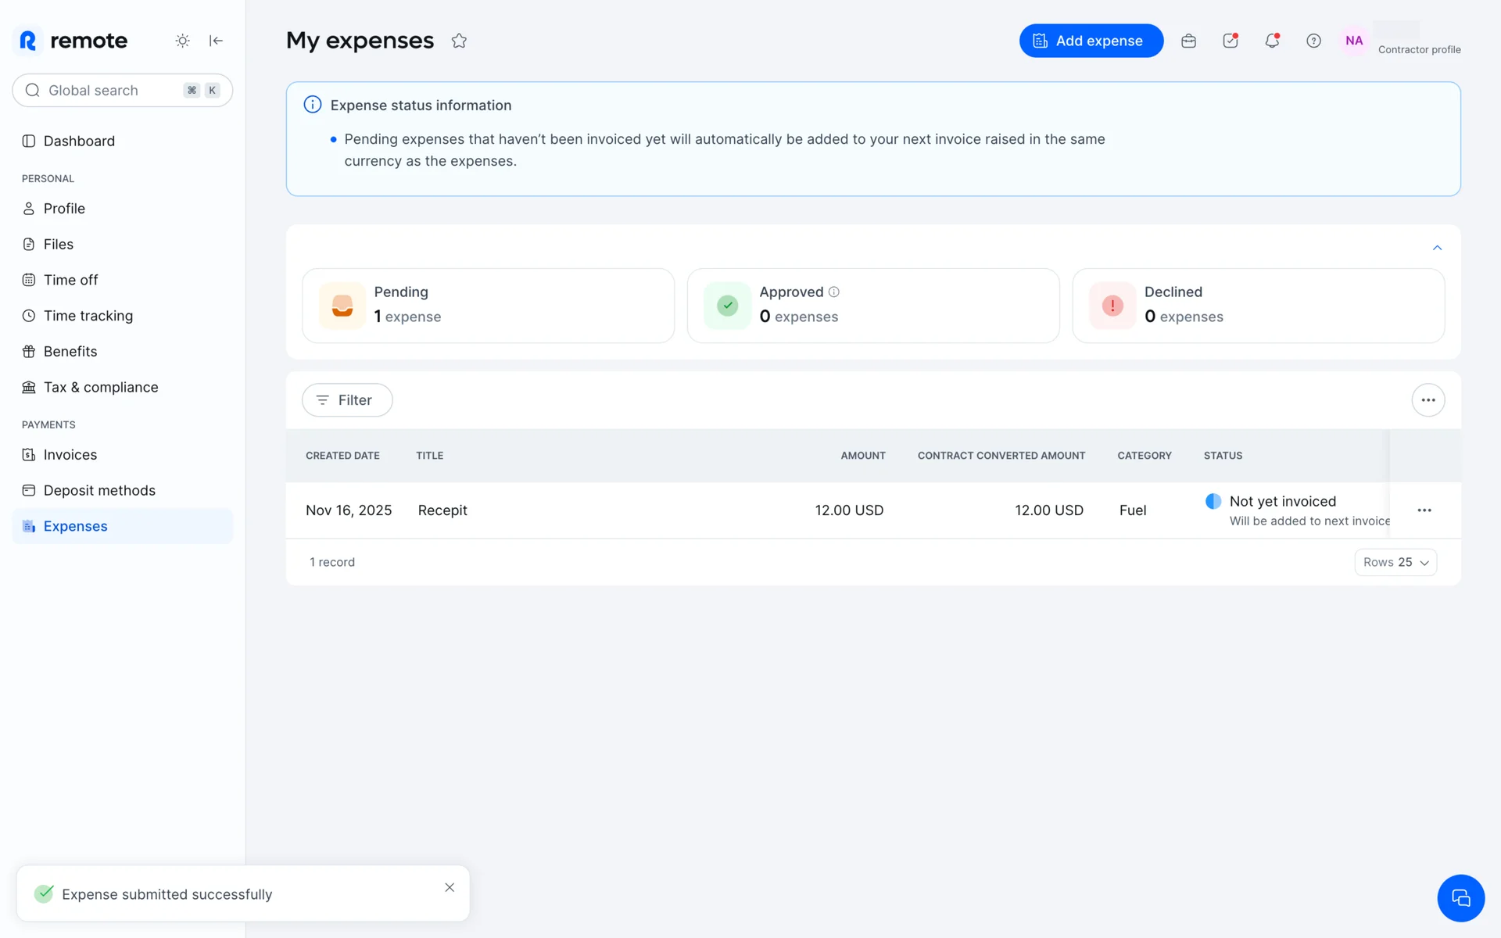Click the Global search field
This screenshot has height=938, width=1501.
coord(109,91)
